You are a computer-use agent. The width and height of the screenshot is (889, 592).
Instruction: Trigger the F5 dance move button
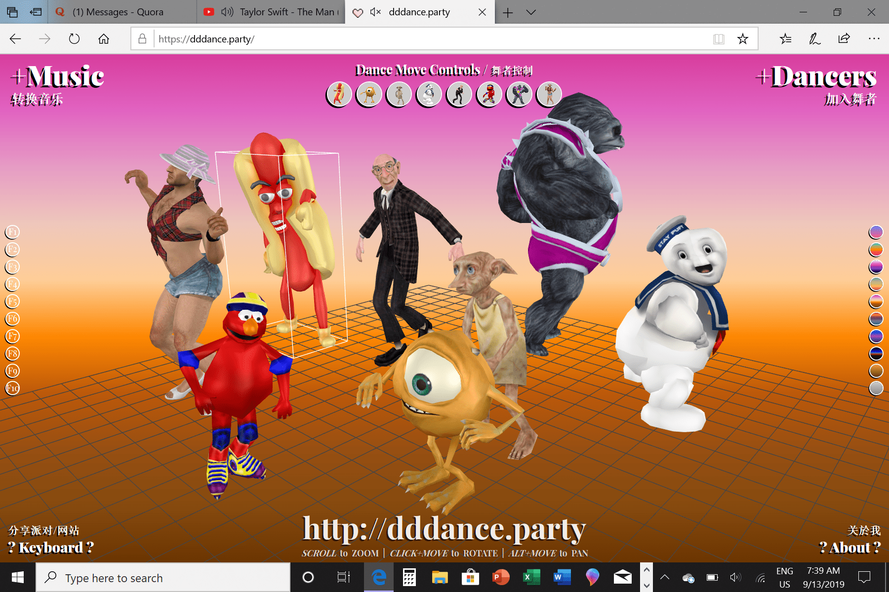click(12, 301)
